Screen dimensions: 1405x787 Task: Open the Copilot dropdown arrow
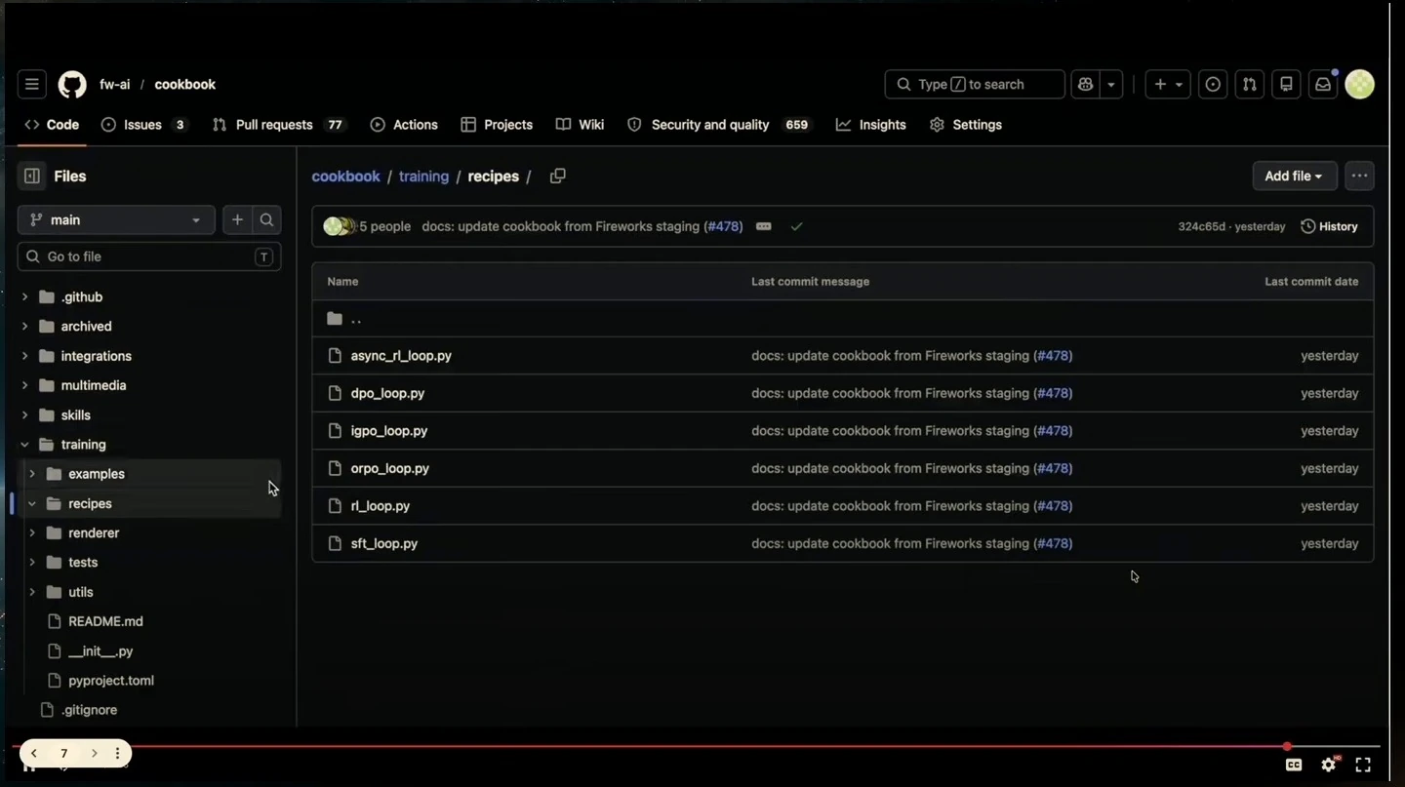tap(1111, 85)
